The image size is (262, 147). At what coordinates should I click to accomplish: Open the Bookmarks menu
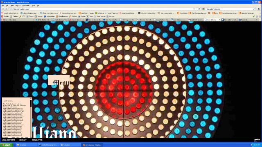(x=26, y=6)
